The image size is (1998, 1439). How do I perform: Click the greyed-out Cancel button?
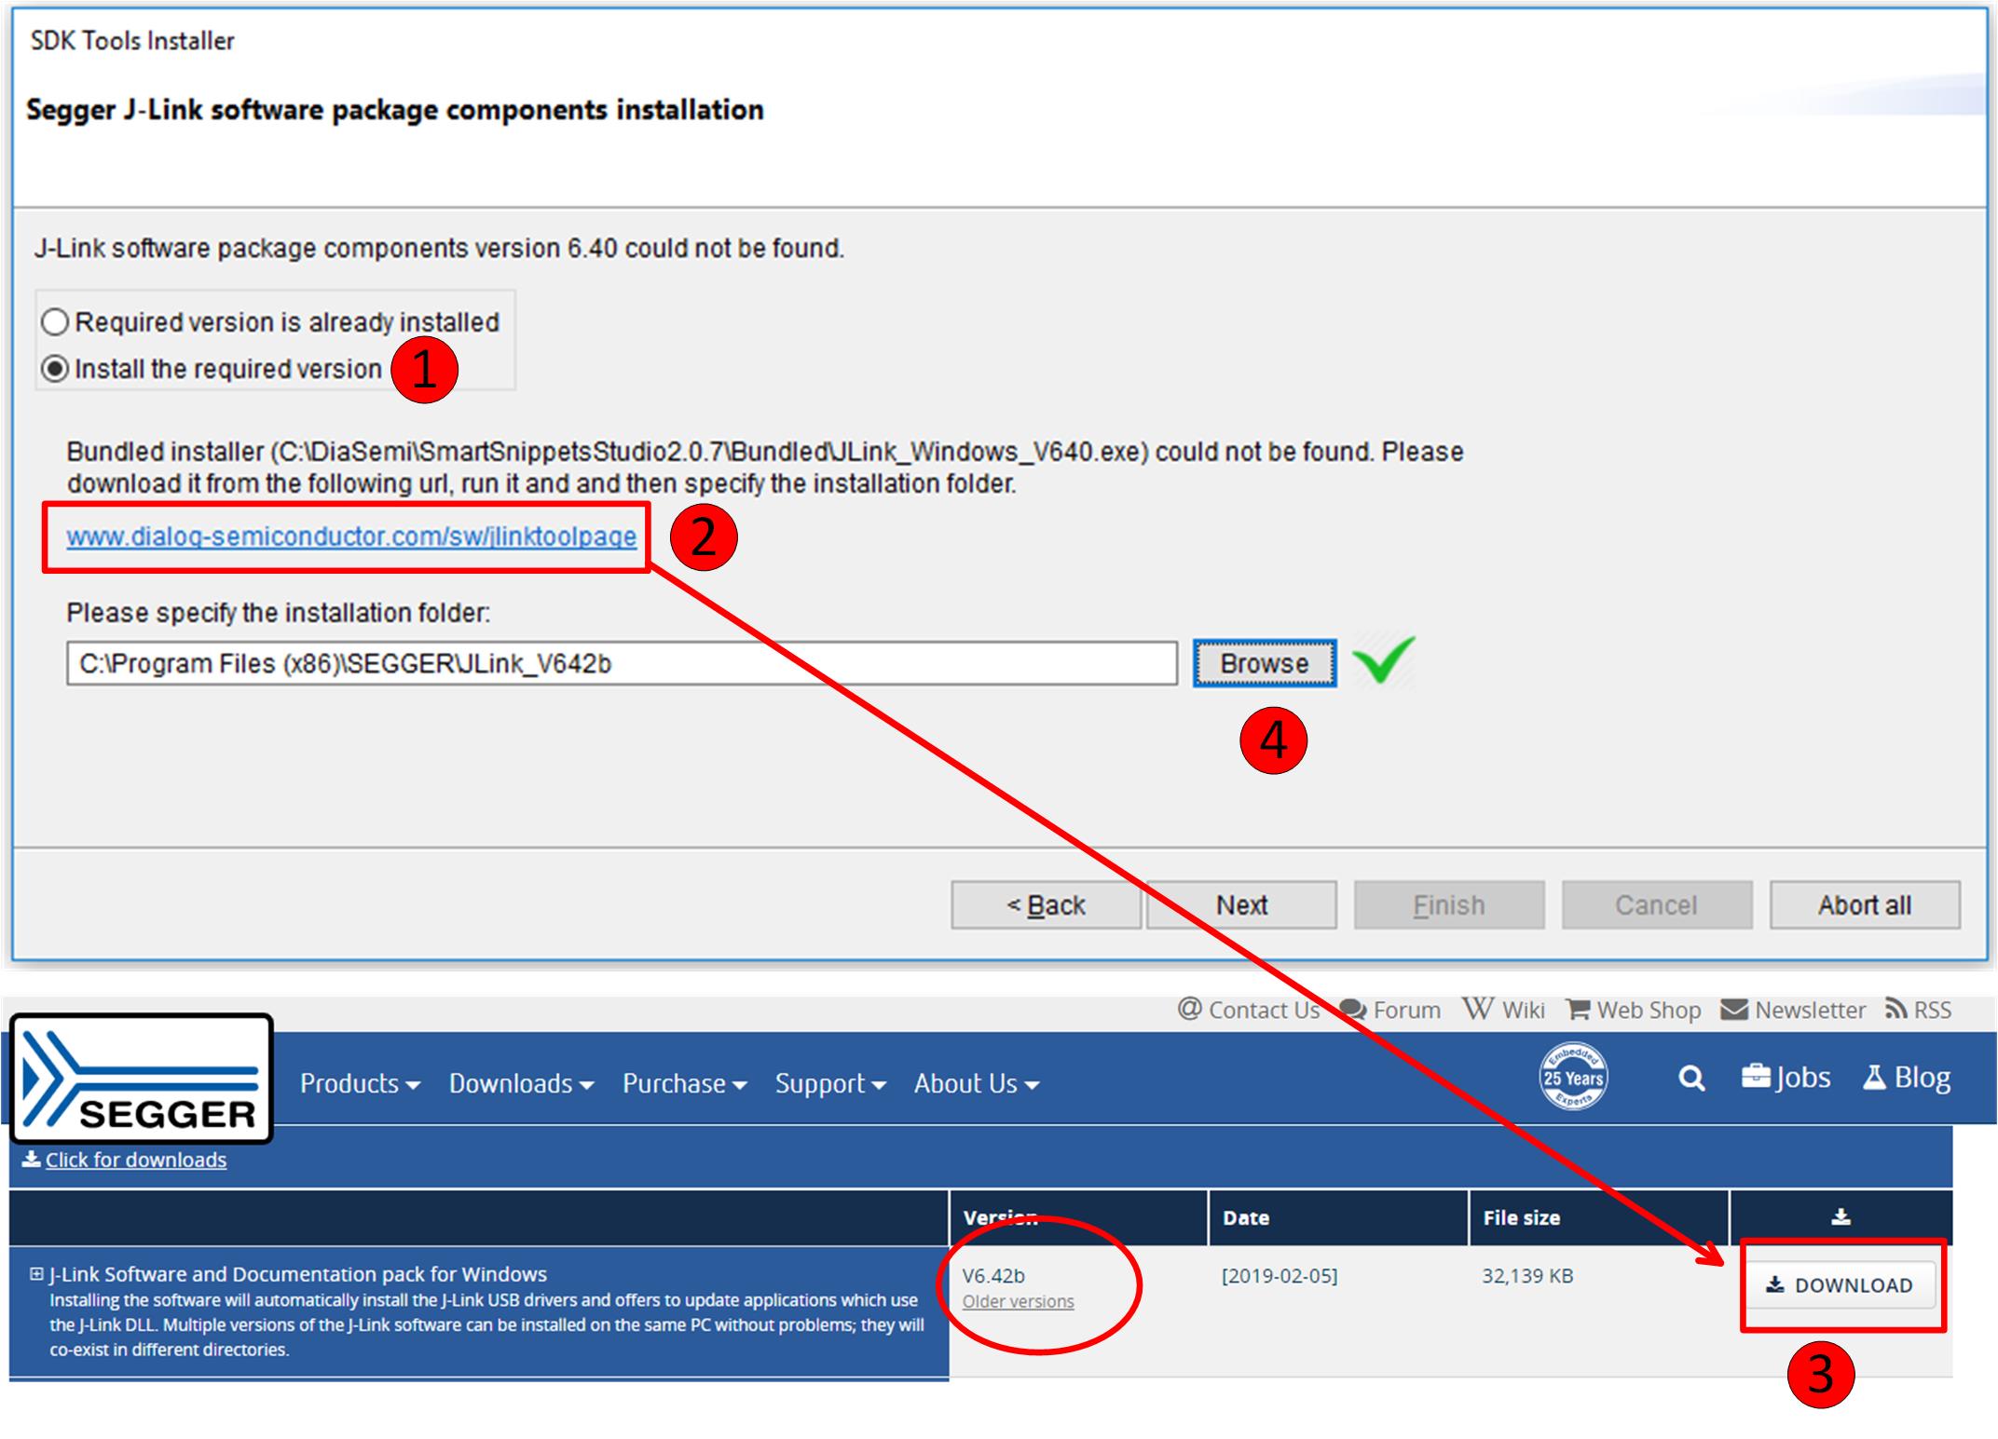1657,905
